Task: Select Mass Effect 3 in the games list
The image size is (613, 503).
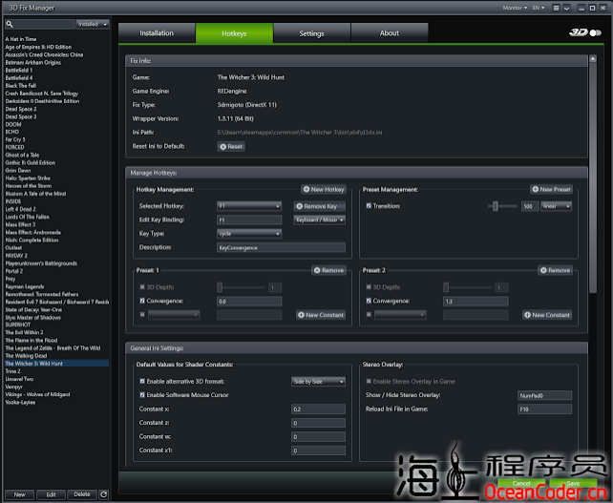Action: tap(20, 224)
